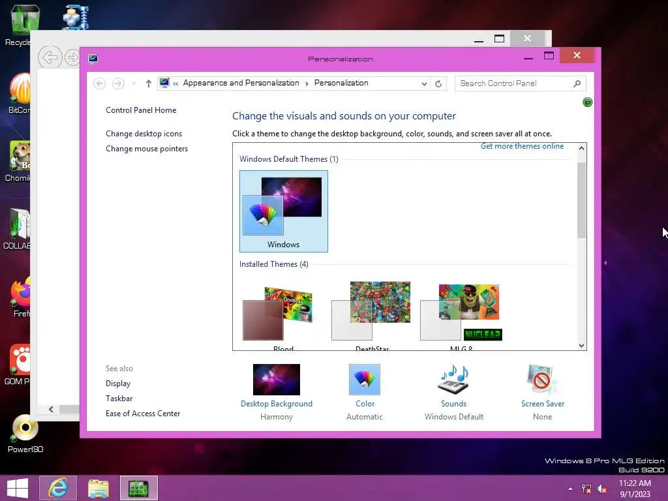The height and width of the screenshot is (501, 668).
Task: Open GOM Player desktop icon
Action: 18,364
